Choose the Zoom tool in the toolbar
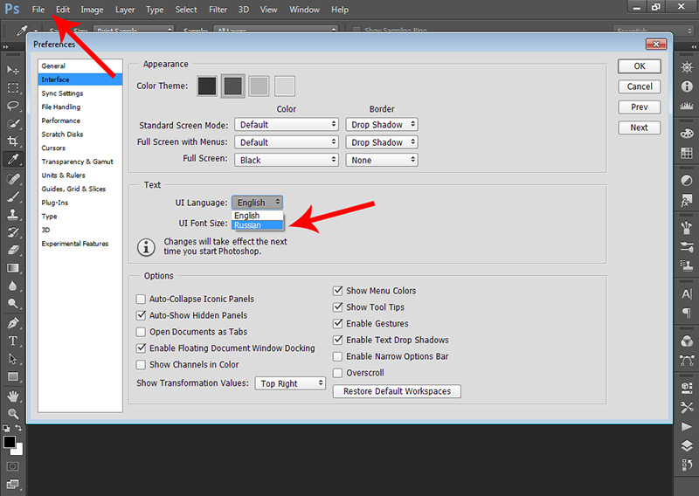 (13, 414)
